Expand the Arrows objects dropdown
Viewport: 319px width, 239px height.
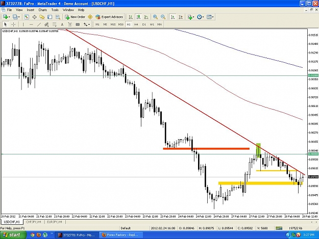(89, 24)
